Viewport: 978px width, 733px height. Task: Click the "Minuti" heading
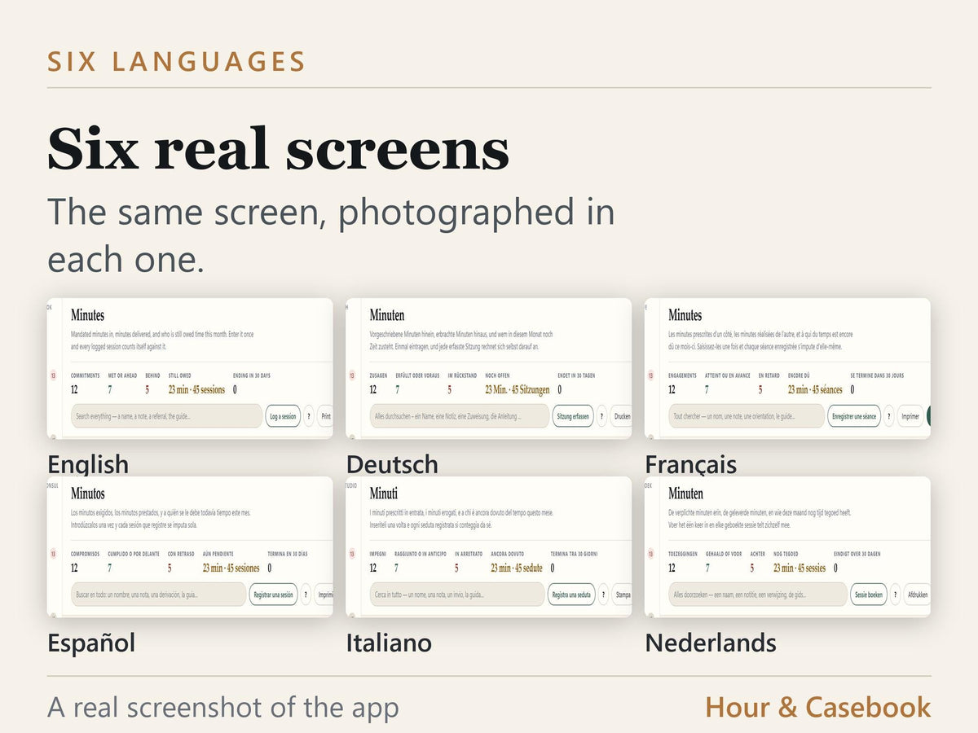[383, 494]
